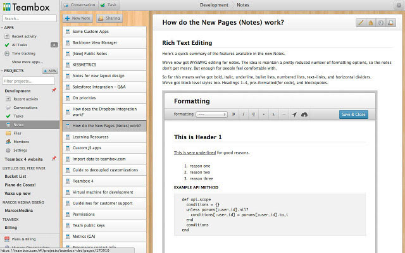Insert a numbered list
Screen dimensions: 405x253
click(x=273, y=114)
